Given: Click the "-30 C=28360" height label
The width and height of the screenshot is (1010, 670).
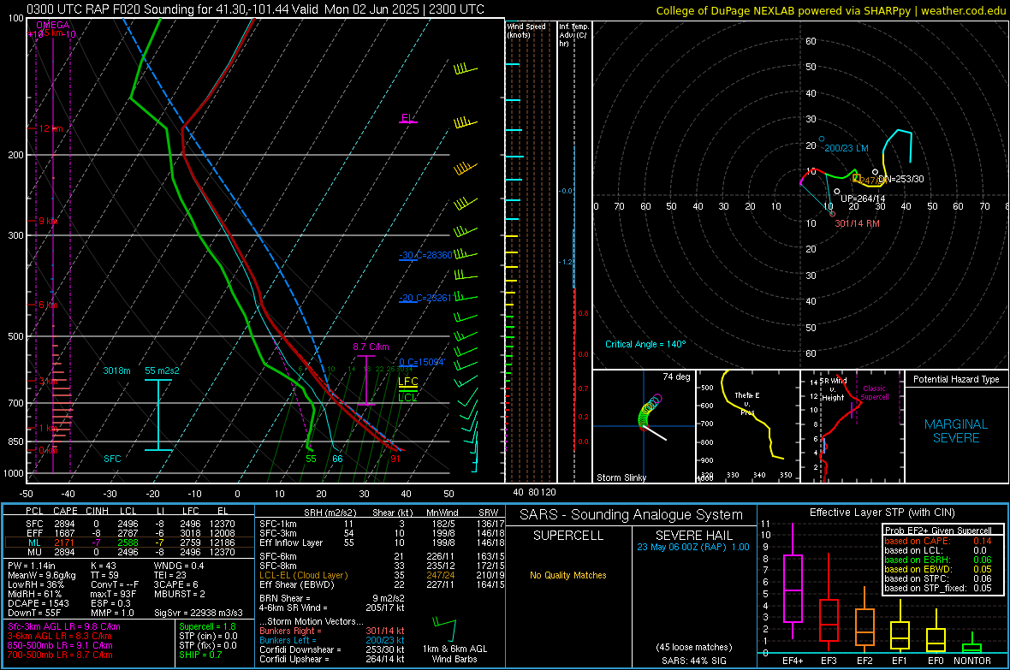Looking at the screenshot, I should point(425,255).
